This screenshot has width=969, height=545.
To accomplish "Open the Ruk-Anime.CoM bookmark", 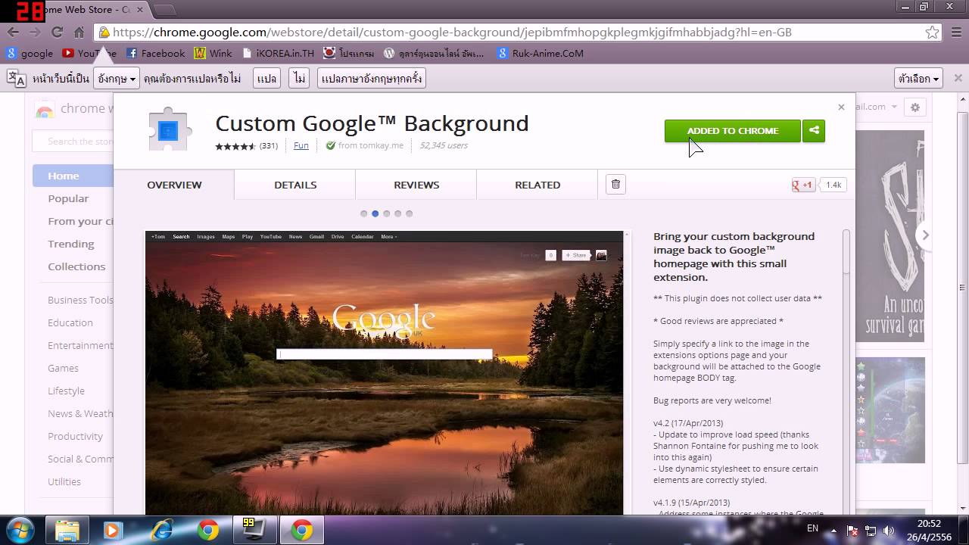I will (x=541, y=53).
